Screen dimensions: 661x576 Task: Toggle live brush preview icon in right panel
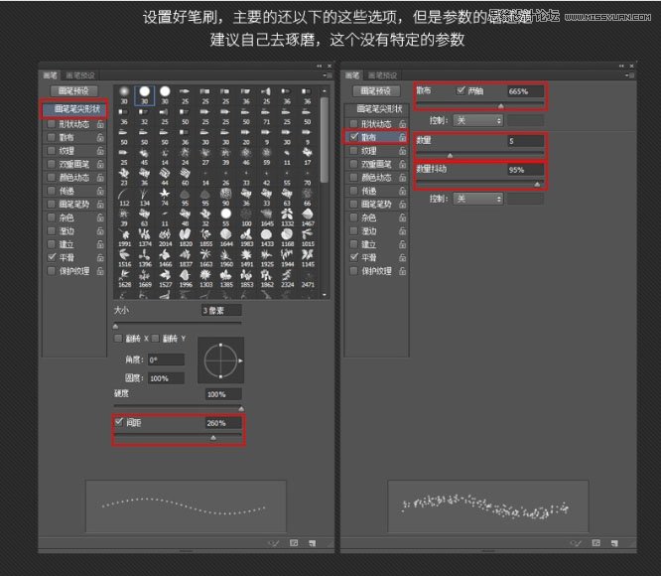(x=576, y=543)
